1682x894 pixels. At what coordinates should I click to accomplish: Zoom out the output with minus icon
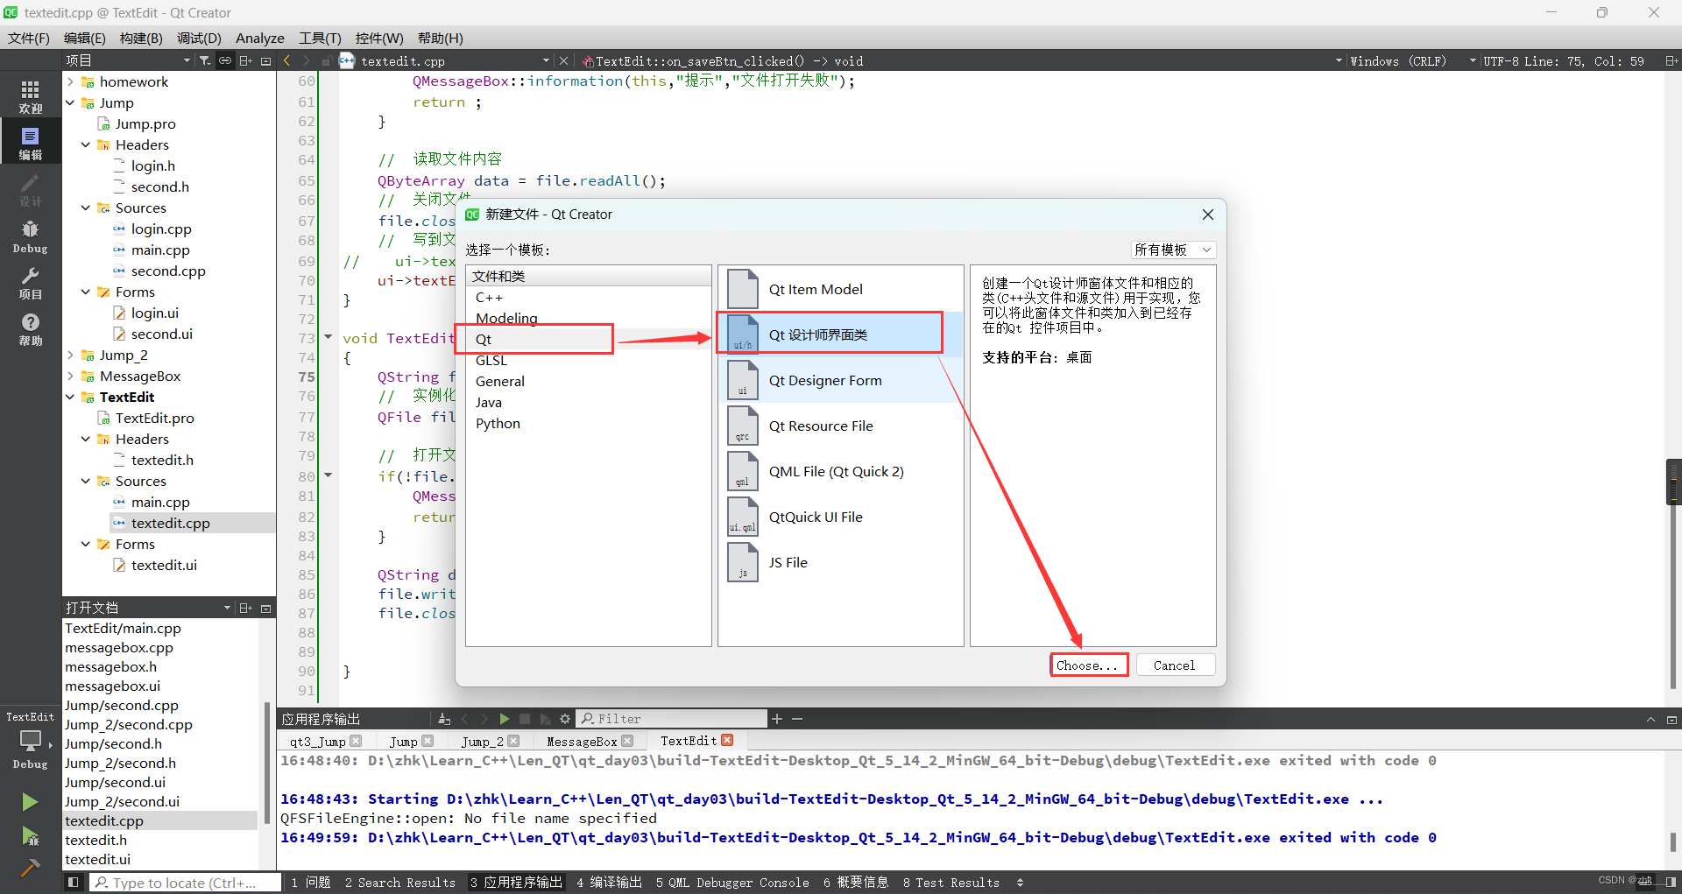pos(797,719)
